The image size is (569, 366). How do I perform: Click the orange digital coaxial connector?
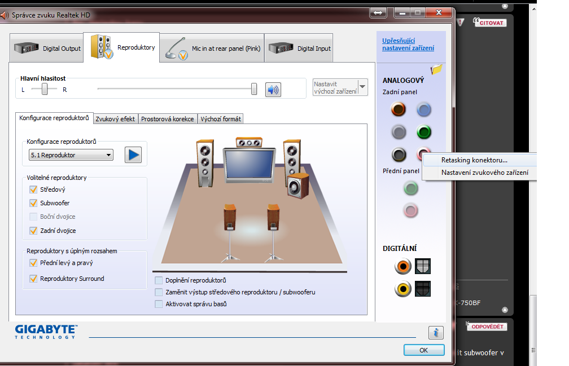[403, 266]
